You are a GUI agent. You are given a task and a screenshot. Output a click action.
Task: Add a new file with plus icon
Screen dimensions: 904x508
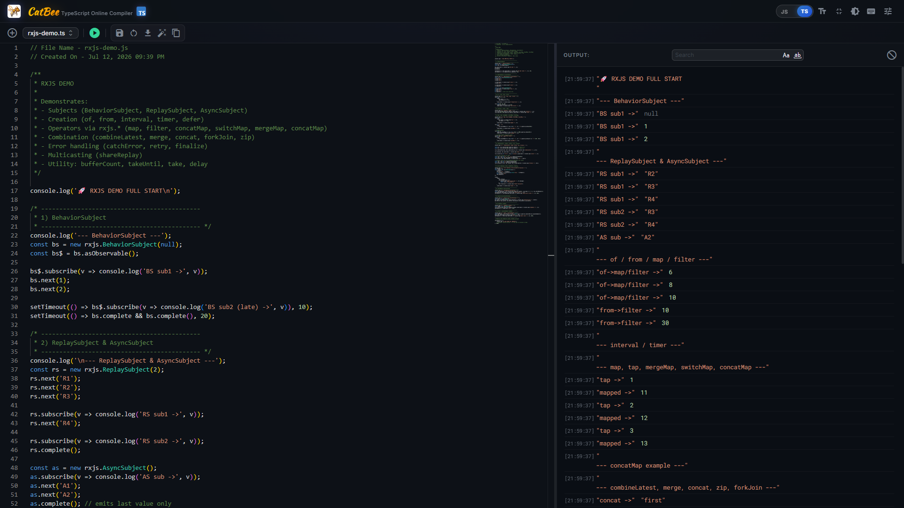click(x=12, y=33)
